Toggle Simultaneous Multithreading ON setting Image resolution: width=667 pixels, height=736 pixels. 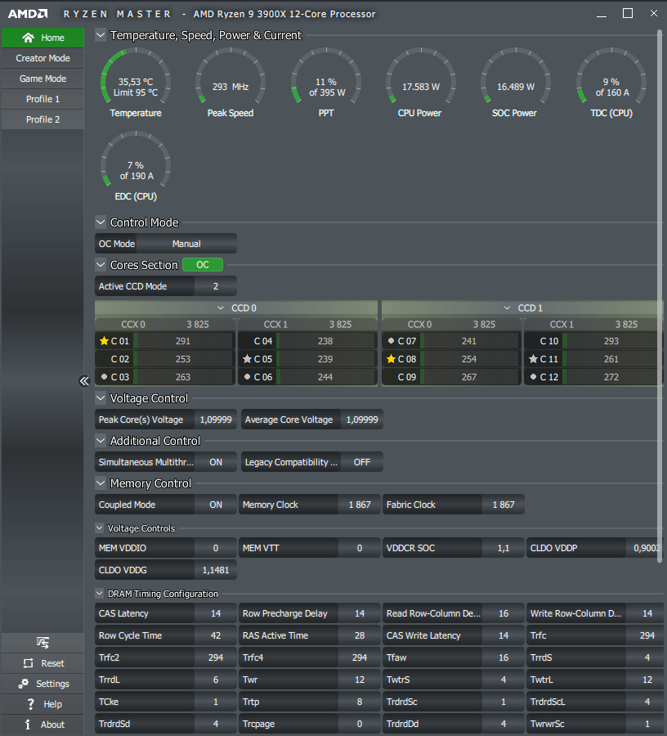[216, 462]
